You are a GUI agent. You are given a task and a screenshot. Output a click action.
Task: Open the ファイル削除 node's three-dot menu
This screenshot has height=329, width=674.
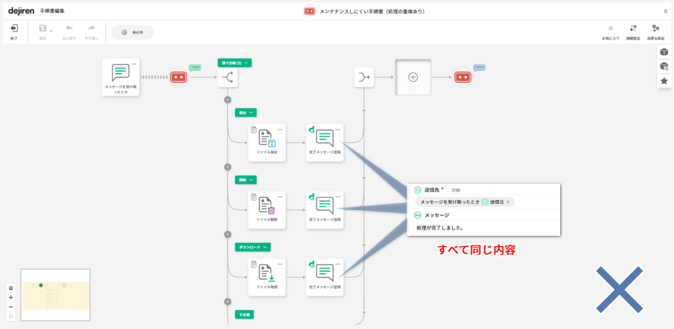pyautogui.click(x=280, y=197)
